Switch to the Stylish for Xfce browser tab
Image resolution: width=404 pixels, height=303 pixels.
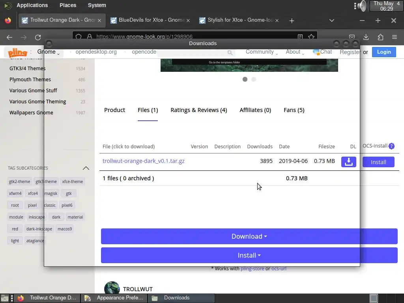pyautogui.click(x=239, y=21)
